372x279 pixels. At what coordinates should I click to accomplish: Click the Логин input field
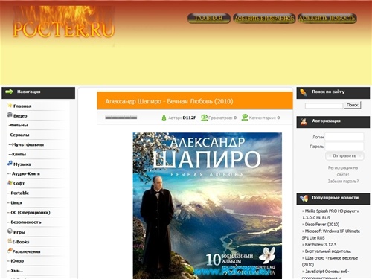(344, 137)
